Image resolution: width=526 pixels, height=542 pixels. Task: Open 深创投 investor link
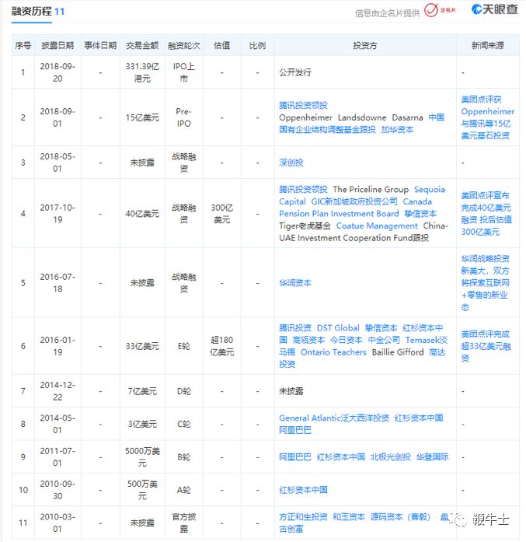coord(291,163)
